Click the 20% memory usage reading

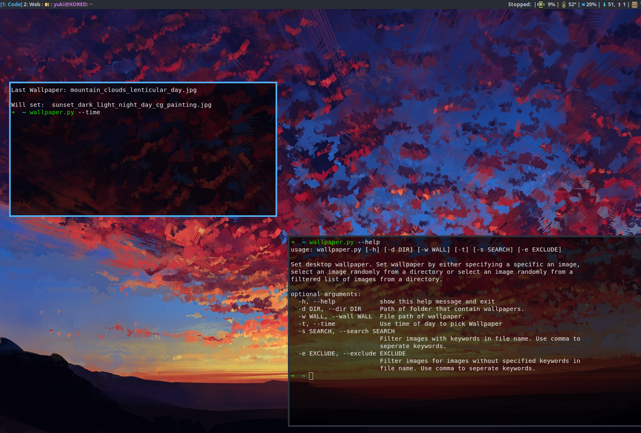coord(591,5)
